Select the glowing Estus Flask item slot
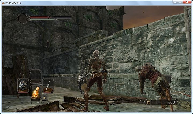 (36, 92)
